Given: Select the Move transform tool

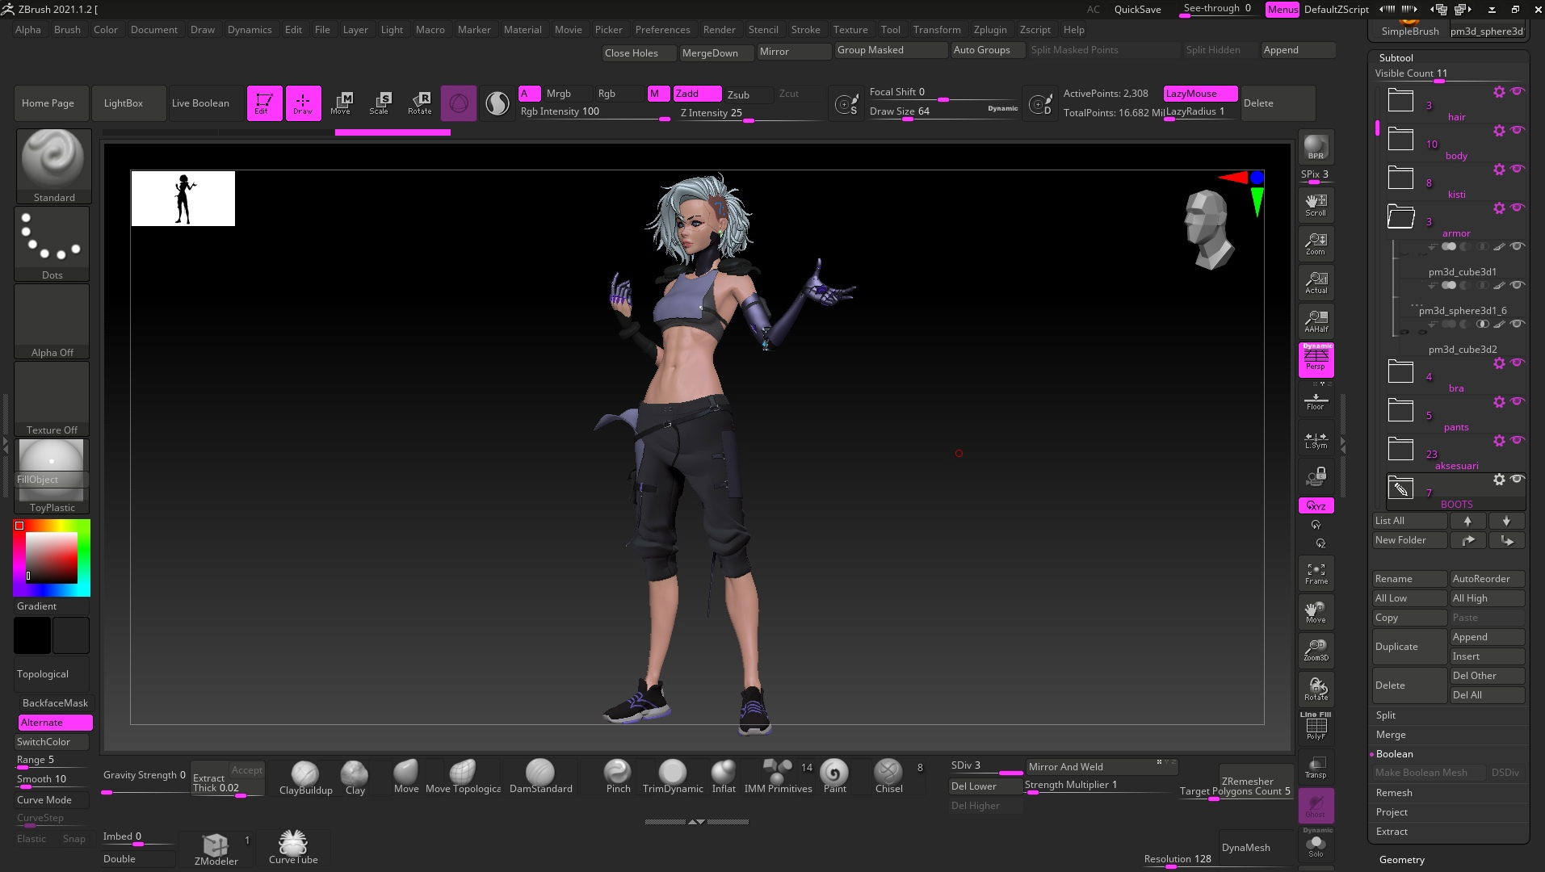Looking at the screenshot, I should [x=341, y=103].
